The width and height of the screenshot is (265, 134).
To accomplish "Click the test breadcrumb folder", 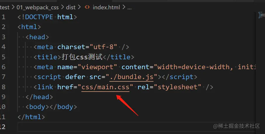I will tap(5, 8).
